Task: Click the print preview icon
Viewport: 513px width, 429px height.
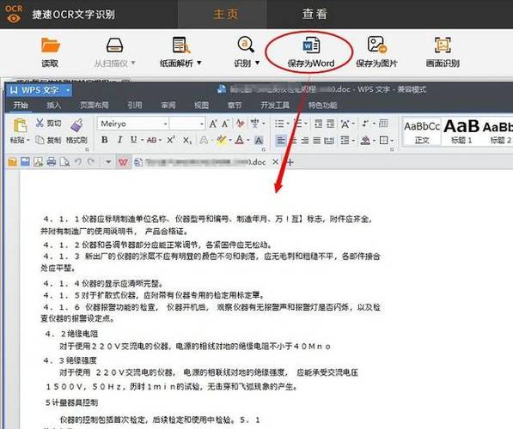Action: pyautogui.click(x=64, y=161)
